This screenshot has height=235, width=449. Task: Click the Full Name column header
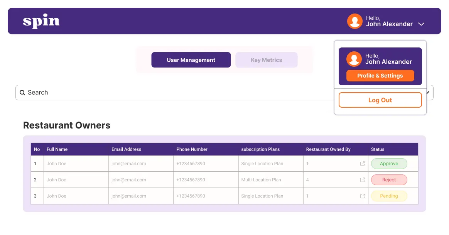click(57, 149)
